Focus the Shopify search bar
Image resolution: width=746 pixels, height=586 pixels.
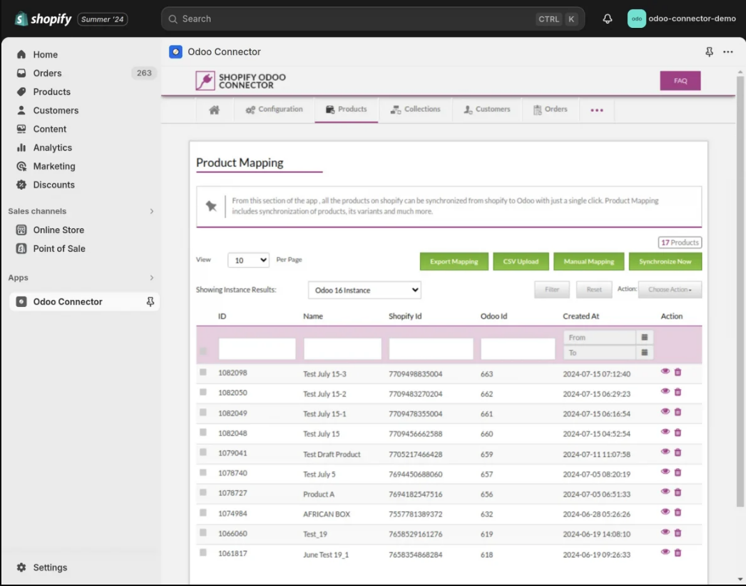coord(373,19)
